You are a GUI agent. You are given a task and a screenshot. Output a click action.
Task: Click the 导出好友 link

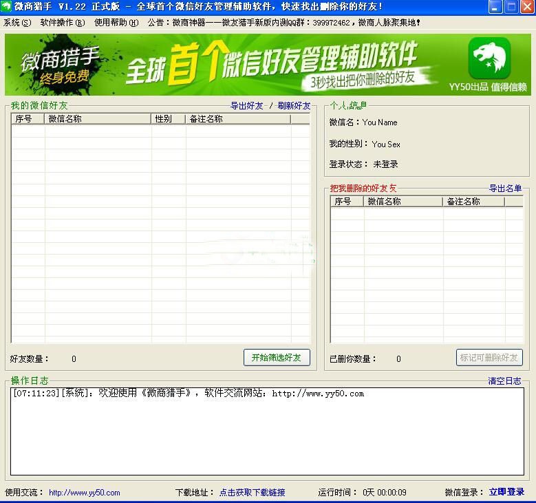(x=247, y=106)
